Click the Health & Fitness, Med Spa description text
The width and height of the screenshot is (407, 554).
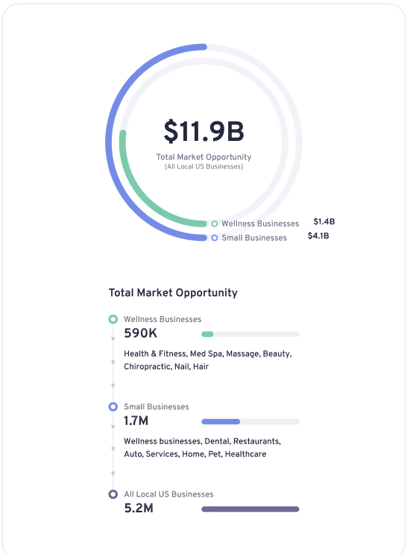[208, 360]
